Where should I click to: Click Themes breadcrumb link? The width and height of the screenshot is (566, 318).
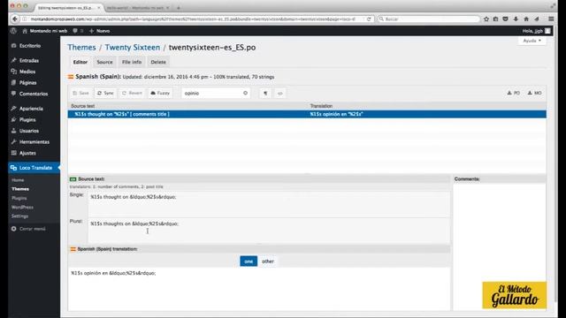(81, 48)
